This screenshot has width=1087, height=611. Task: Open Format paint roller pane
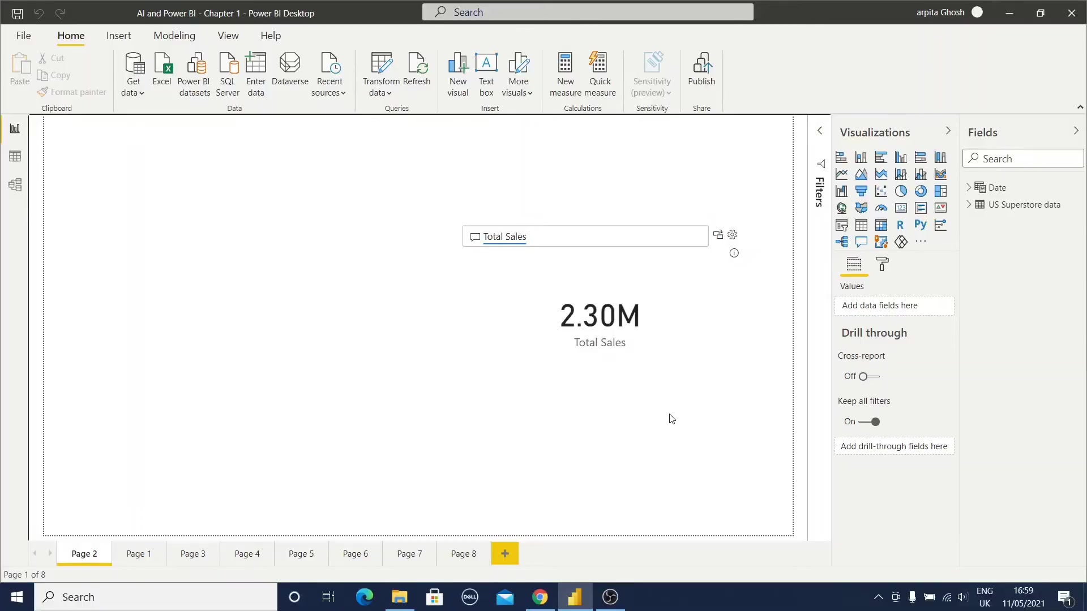pyautogui.click(x=882, y=264)
